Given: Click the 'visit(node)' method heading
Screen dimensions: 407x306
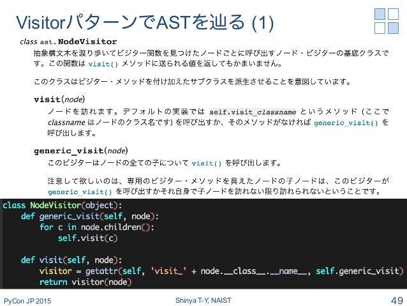Looking at the screenshot, I should click(x=59, y=99).
